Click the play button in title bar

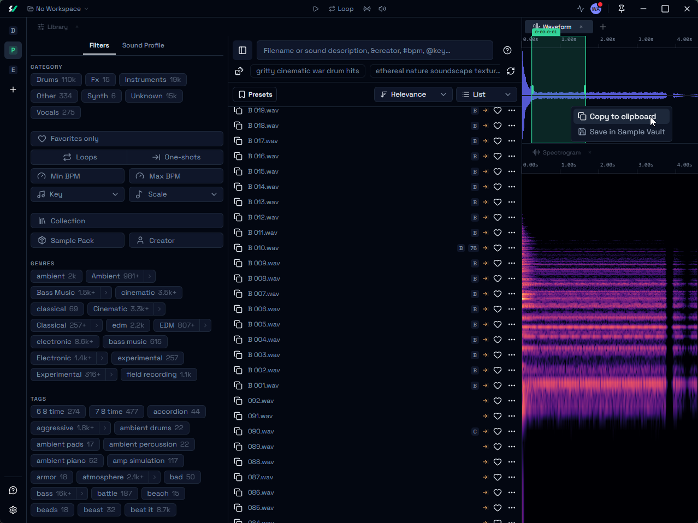(316, 9)
